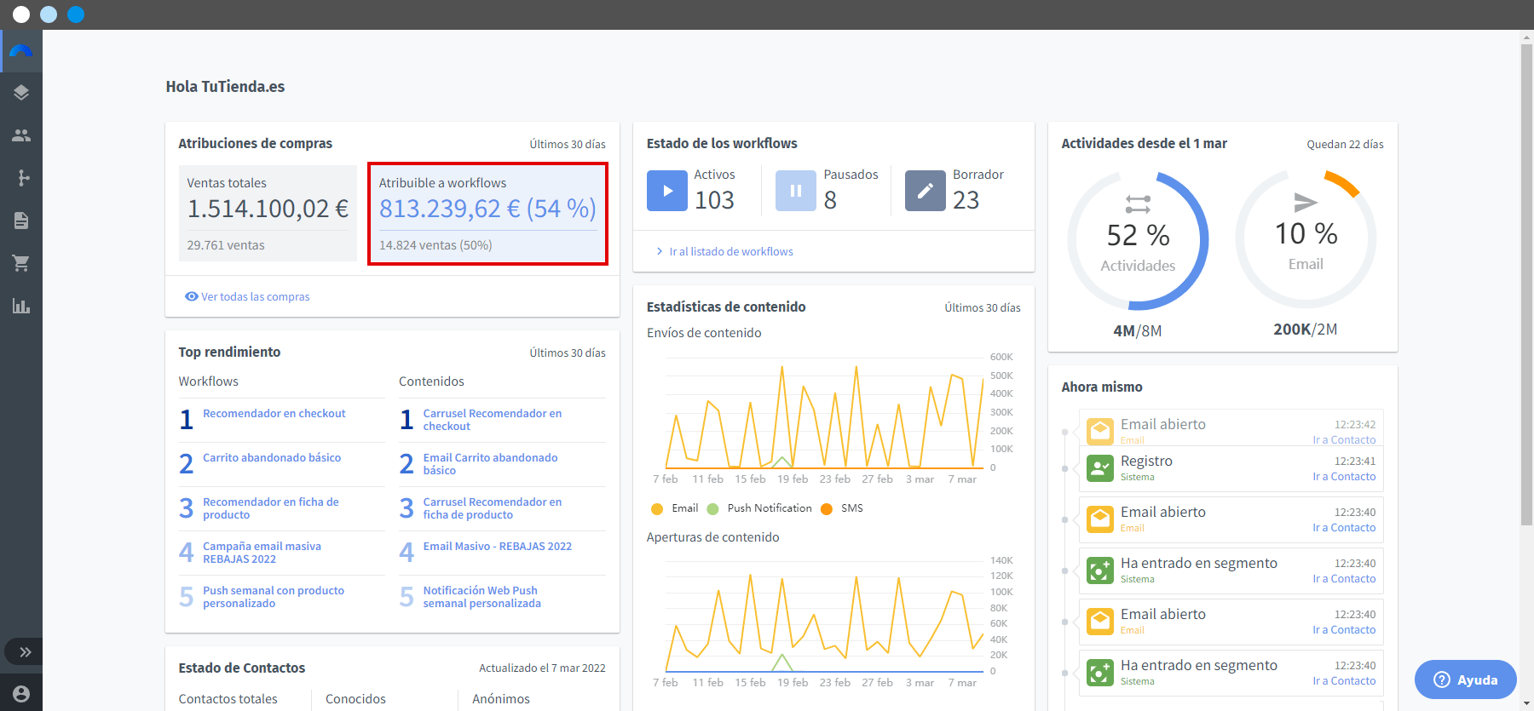Open the bar chart statistics icon in sidebar
The image size is (1534, 711).
(x=21, y=306)
